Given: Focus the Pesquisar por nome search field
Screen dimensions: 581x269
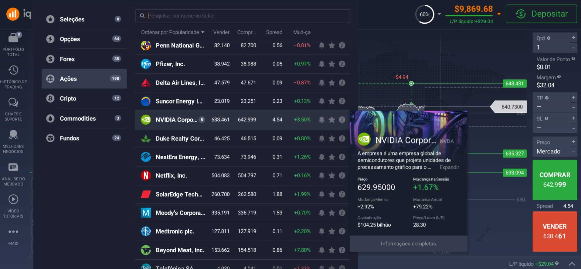Looking at the screenshot, I should 243,16.
